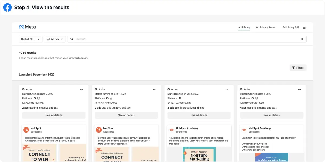The height and width of the screenshot is (162, 325).
Task: Click the Meta logo
Action: coord(27,27)
